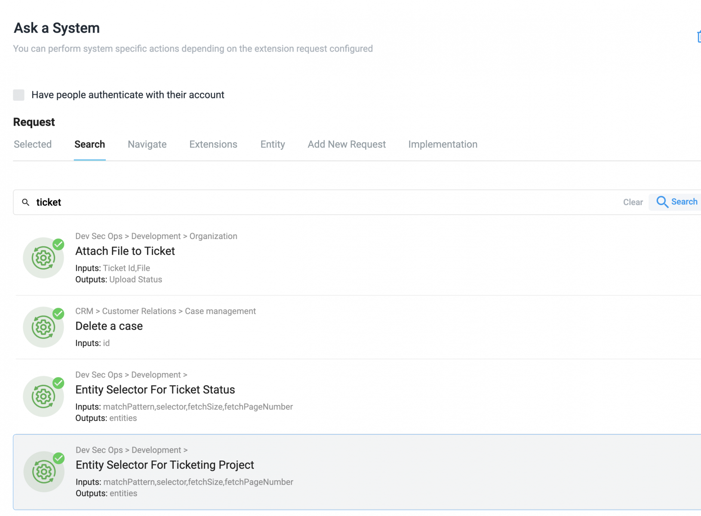Click the gear icon for Entity Selector For Ticketing Project
The image size is (701, 516).
click(x=44, y=472)
